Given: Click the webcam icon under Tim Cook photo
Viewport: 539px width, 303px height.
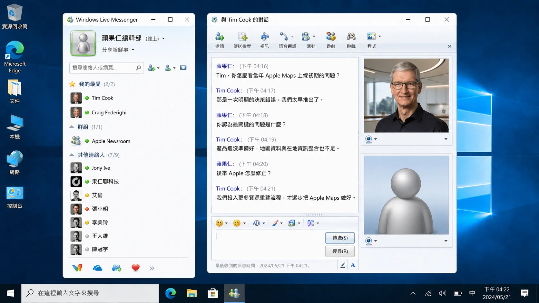Looking at the screenshot, I should pos(369,139).
